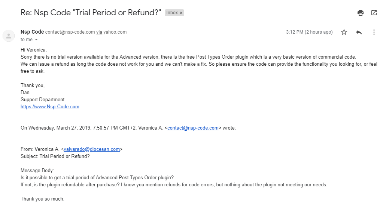Click the Inbox label chip
The height and width of the screenshot is (205, 383).
pos(172,13)
